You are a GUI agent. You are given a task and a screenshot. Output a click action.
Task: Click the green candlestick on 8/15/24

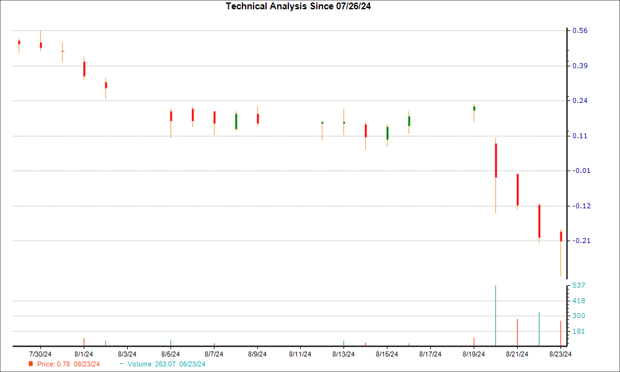[x=387, y=133]
